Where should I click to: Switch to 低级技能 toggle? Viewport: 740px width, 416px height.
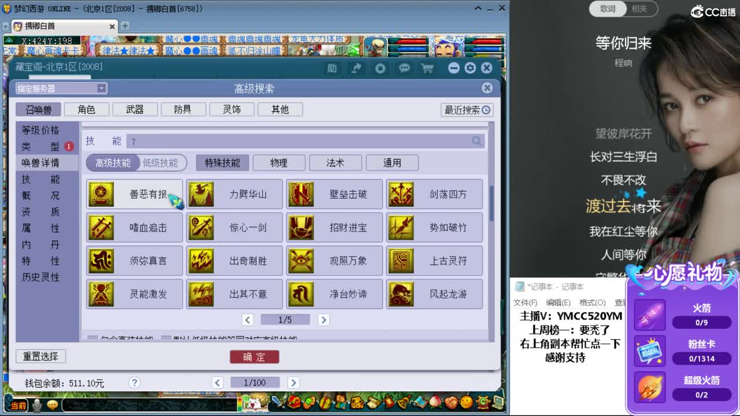[x=161, y=163]
